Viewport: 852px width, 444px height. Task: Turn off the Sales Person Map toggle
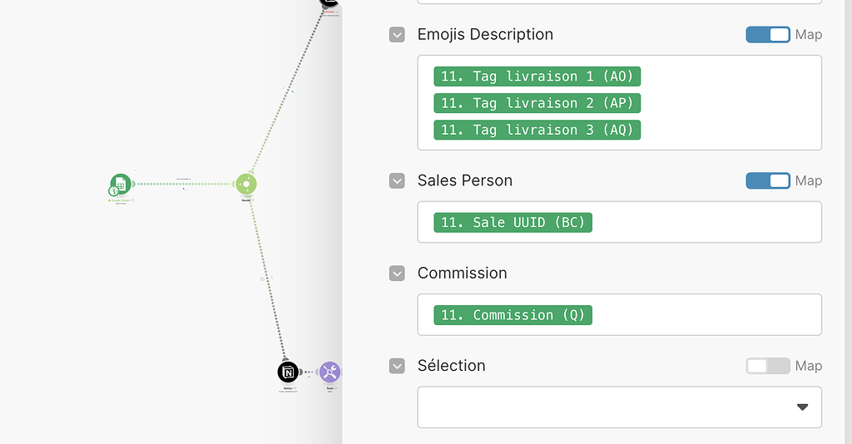pos(767,180)
